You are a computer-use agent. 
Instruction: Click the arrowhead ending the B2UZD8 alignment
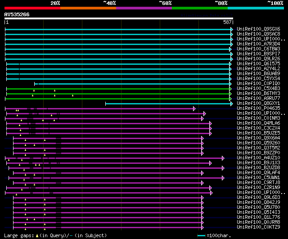[x=223, y=168]
